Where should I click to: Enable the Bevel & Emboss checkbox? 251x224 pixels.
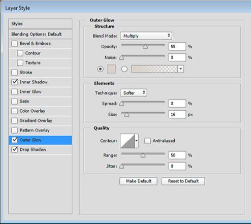[x=15, y=44]
